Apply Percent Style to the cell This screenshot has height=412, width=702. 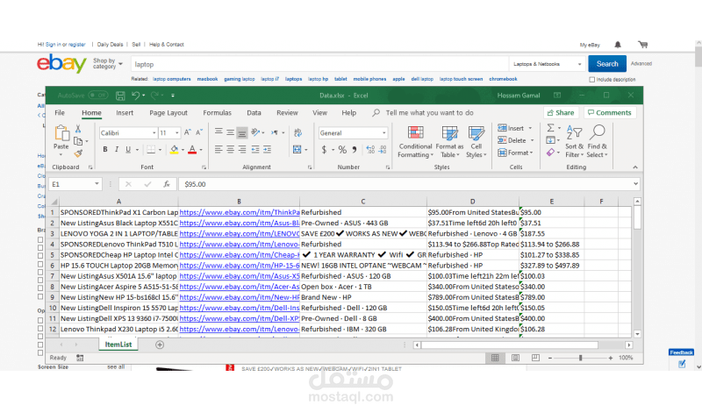click(x=342, y=149)
